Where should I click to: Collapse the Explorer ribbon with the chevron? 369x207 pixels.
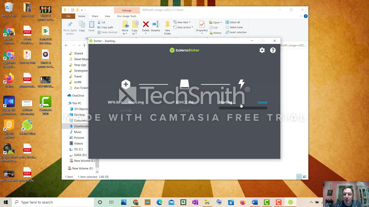coord(301,16)
